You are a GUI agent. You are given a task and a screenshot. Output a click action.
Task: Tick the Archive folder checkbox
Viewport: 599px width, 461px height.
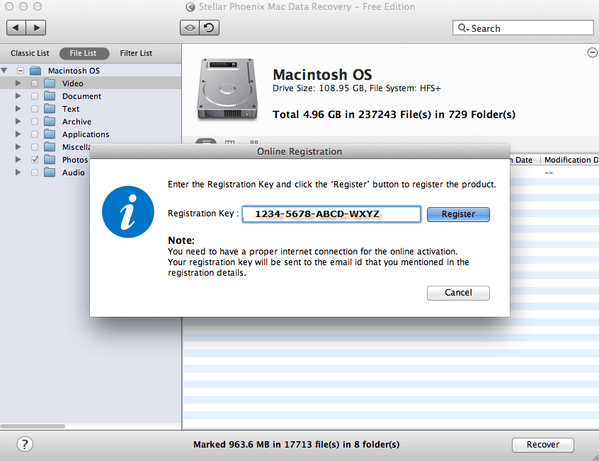(x=35, y=122)
